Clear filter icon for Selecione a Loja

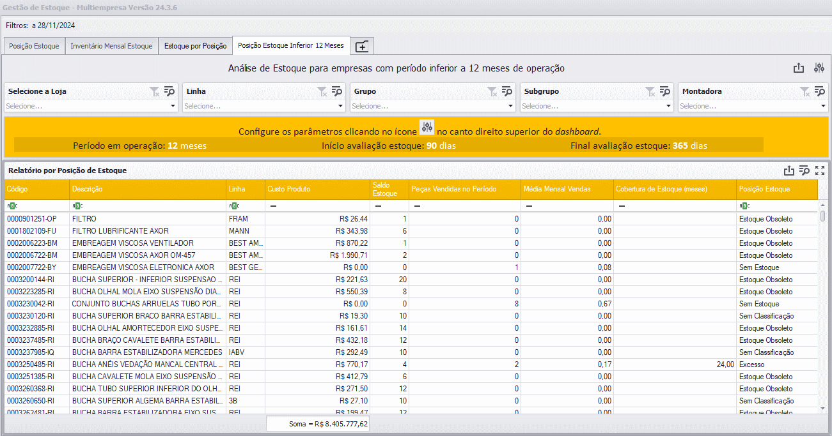[154, 91]
